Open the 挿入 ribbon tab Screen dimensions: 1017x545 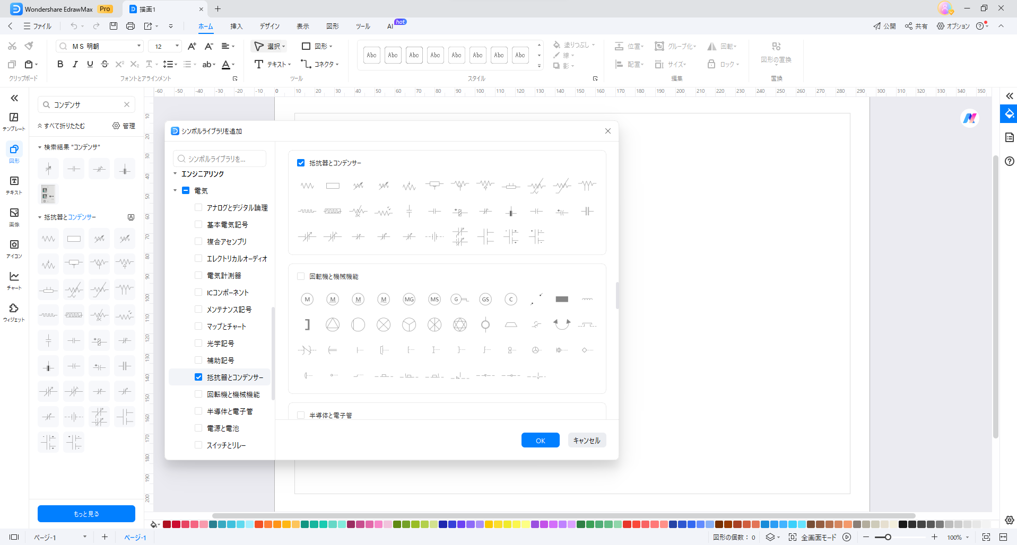[x=236, y=26]
